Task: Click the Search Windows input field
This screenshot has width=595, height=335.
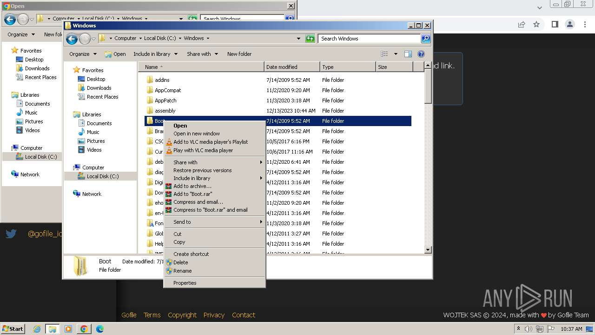Action: click(x=370, y=39)
